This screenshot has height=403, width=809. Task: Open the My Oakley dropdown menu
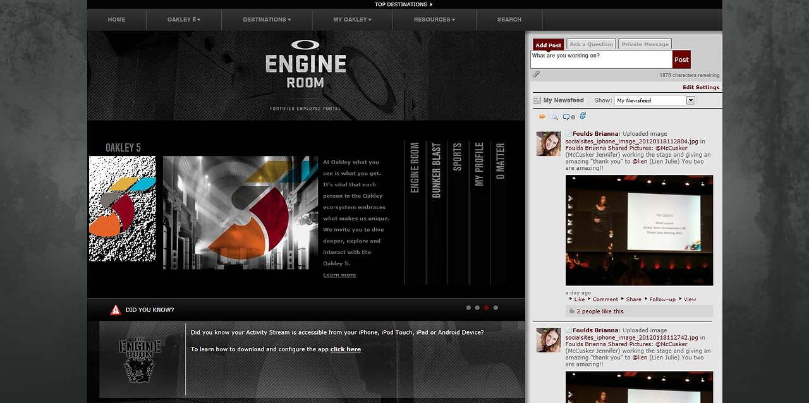352,20
